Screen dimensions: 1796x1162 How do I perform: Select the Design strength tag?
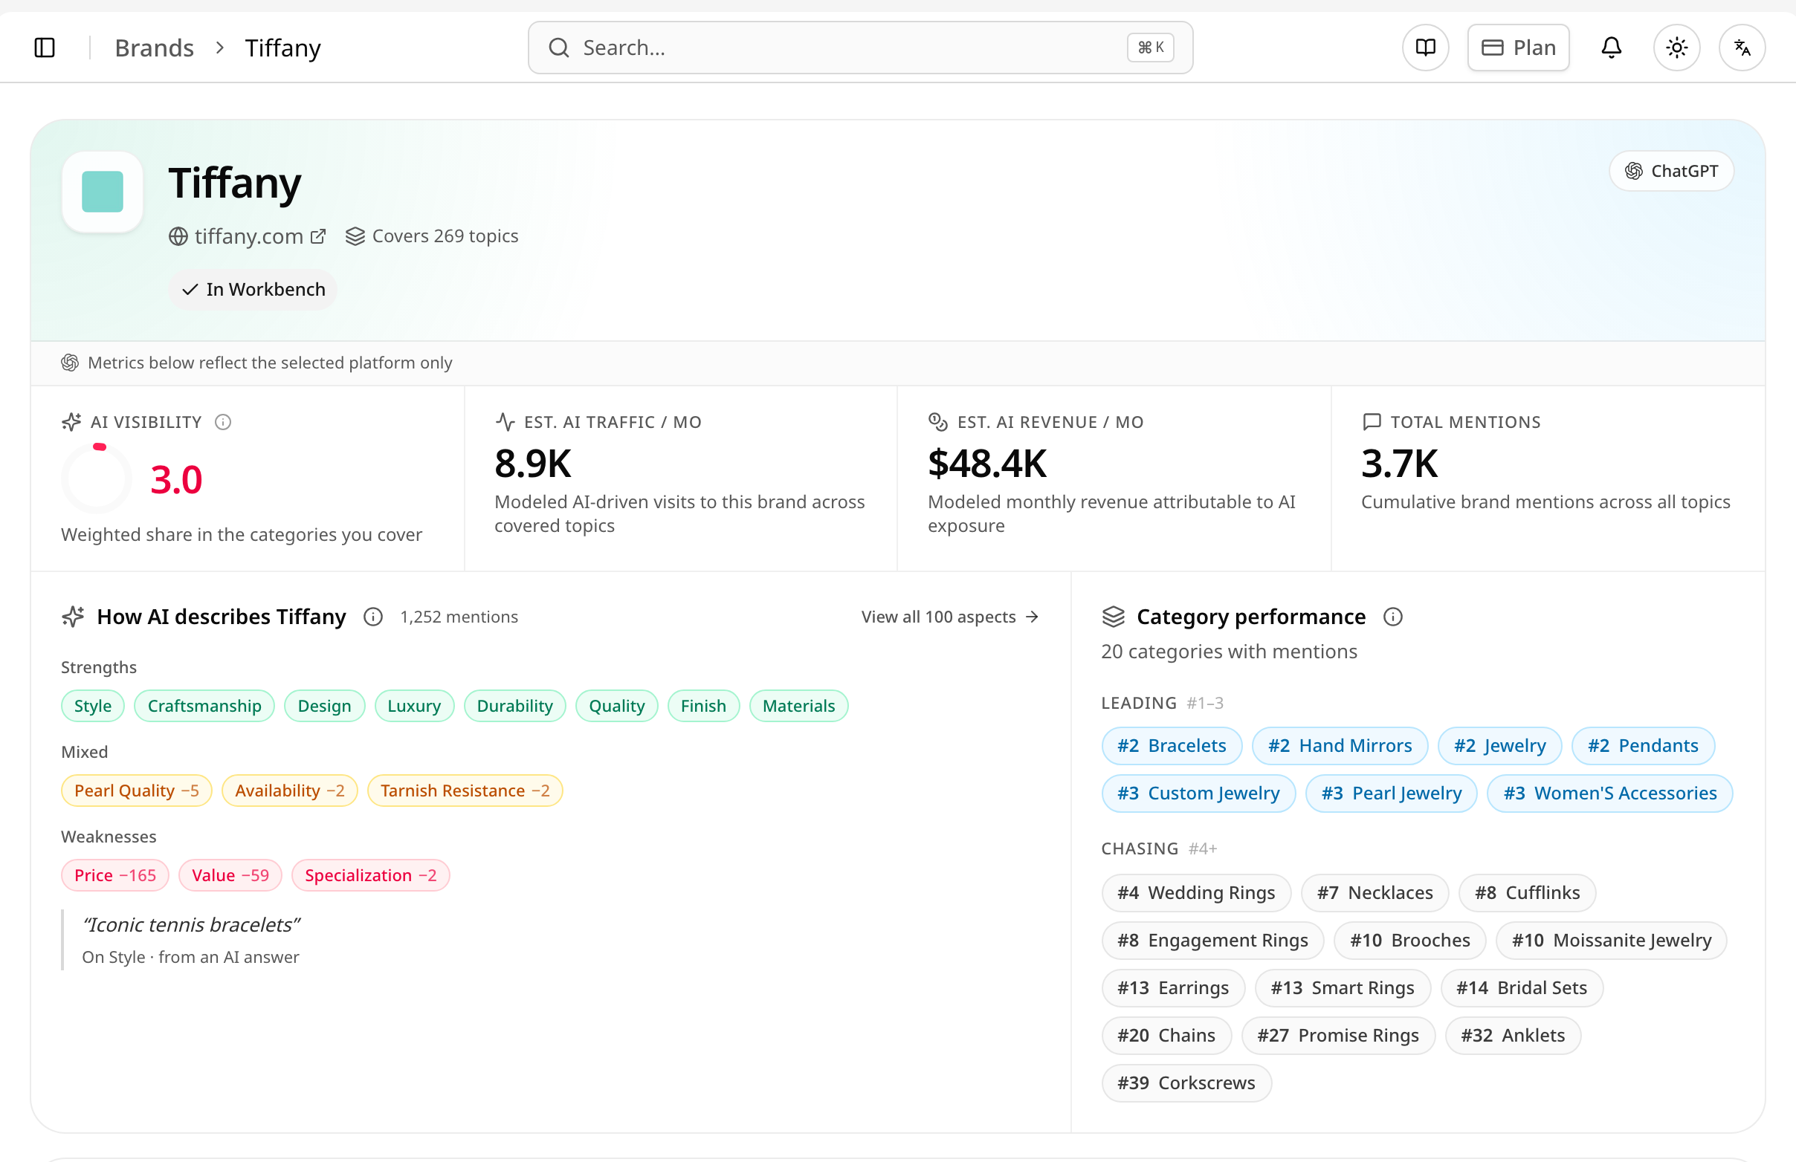325,706
